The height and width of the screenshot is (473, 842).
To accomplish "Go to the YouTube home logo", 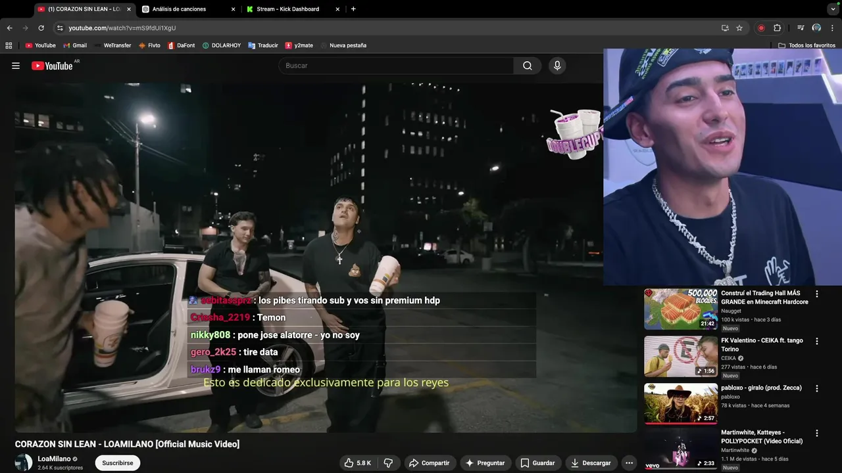I will click(52, 66).
